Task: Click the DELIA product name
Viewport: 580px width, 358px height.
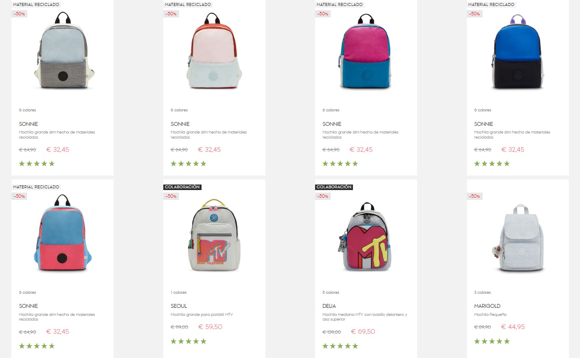Action: coord(329,306)
